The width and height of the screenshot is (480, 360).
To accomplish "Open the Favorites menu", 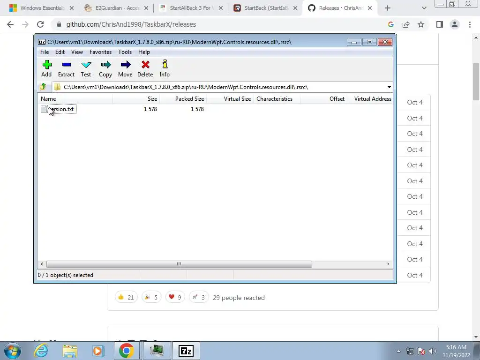I will coord(100,52).
